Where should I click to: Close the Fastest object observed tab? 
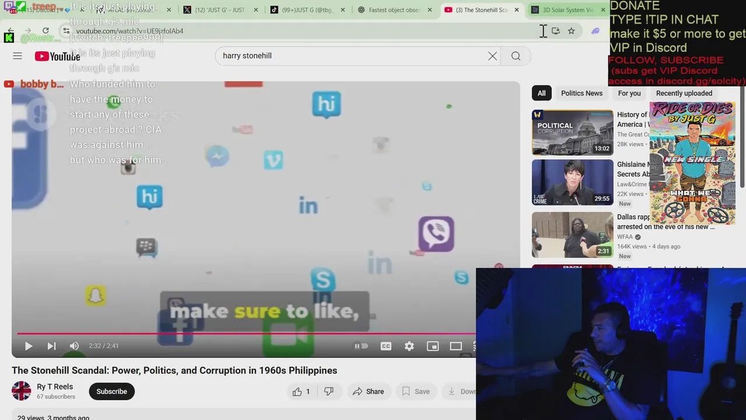pos(430,10)
